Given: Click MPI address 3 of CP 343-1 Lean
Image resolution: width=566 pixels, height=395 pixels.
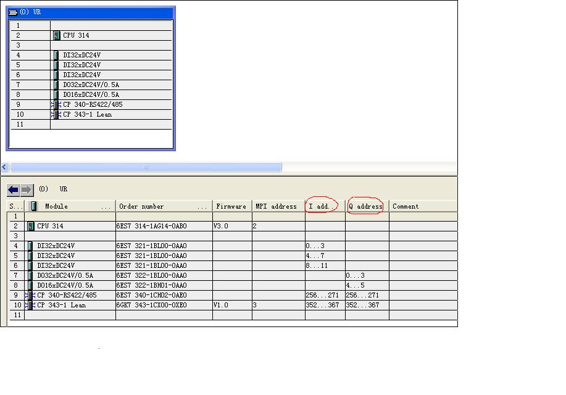Looking at the screenshot, I should pyautogui.click(x=254, y=305).
